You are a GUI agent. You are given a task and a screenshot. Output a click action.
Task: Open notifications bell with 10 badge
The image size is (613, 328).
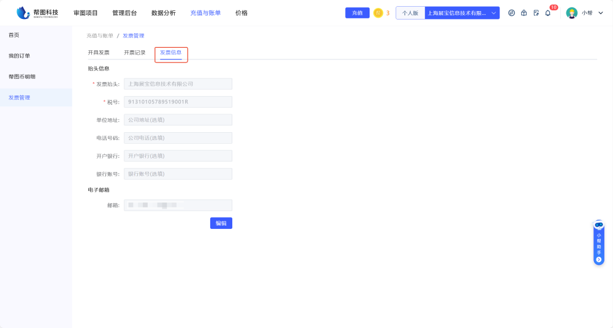[x=548, y=13]
